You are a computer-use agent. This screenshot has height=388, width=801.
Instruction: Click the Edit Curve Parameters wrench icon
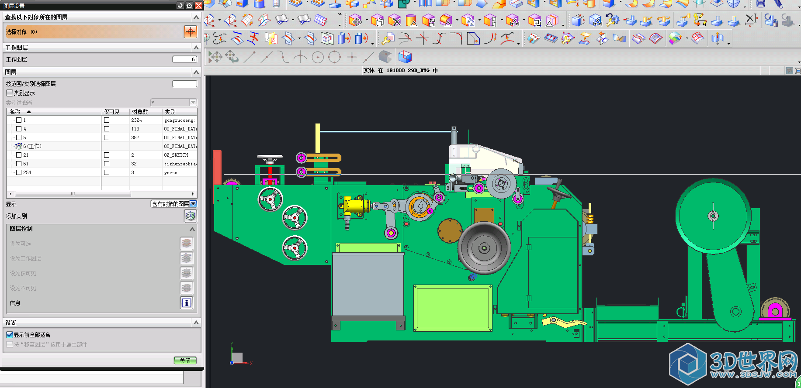[x=387, y=39]
